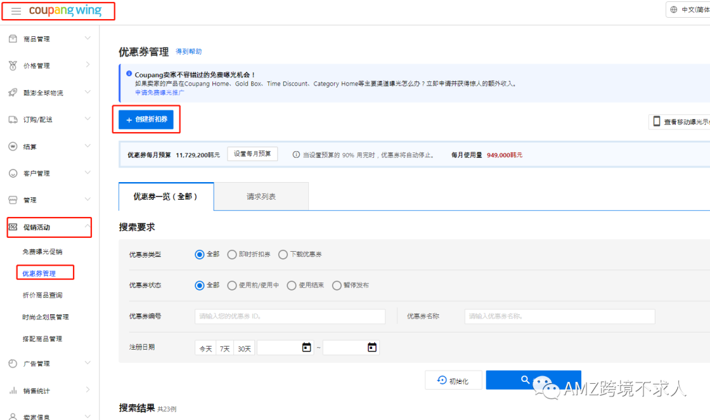
Task: Expand the 销售统计 chevron
Action: tap(87, 390)
